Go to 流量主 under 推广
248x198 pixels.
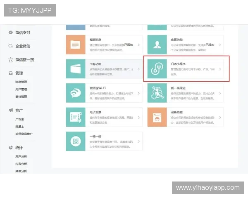pyautogui.click(x=19, y=127)
